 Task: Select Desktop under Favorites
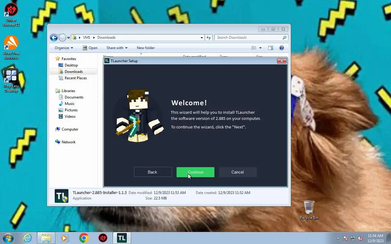tap(71, 65)
